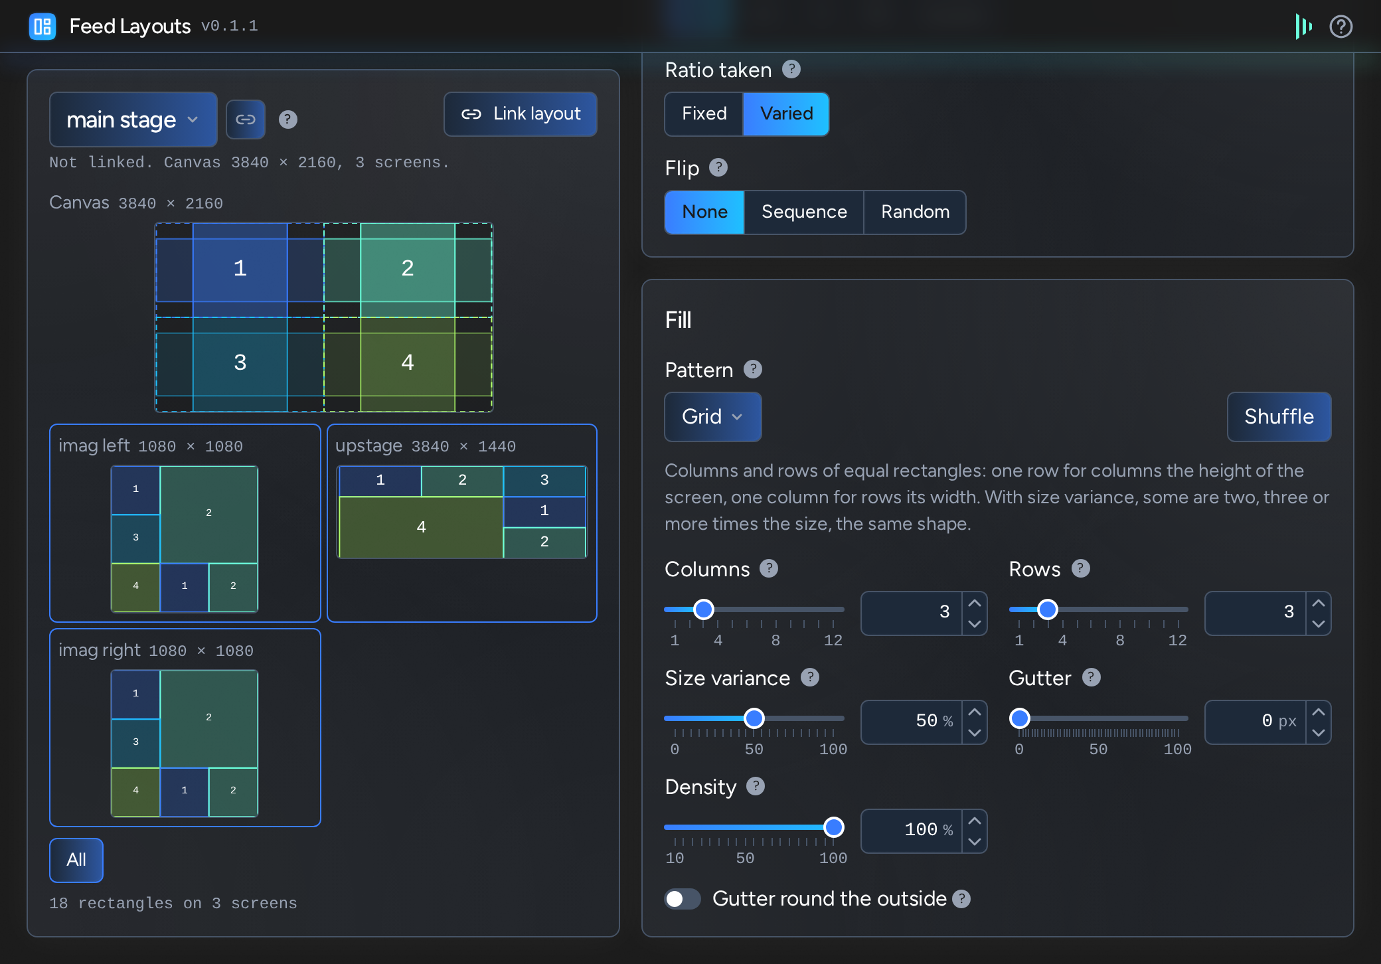Decrease Density with down arrow
Viewport: 1381px width, 964px height.
(975, 842)
